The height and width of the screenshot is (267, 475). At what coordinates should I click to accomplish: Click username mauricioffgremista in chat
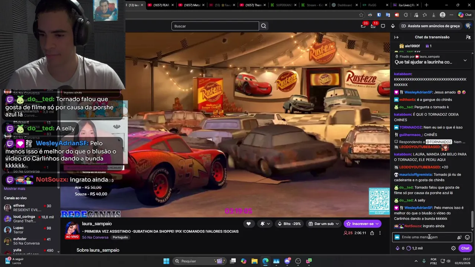pyautogui.click(x=416, y=175)
